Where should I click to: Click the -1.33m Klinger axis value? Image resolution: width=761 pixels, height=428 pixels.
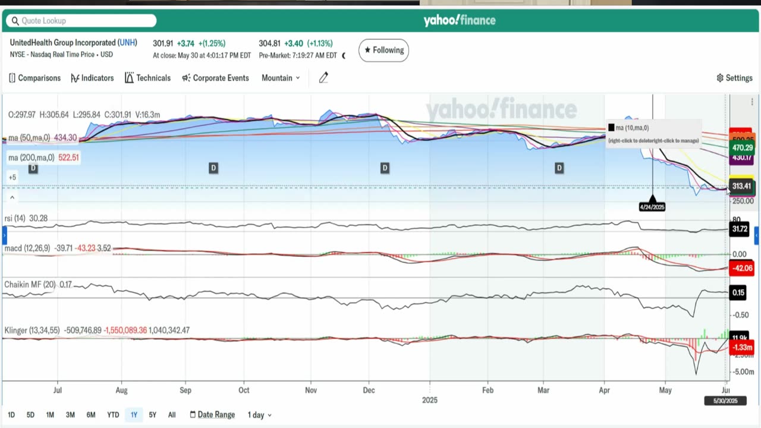point(743,348)
